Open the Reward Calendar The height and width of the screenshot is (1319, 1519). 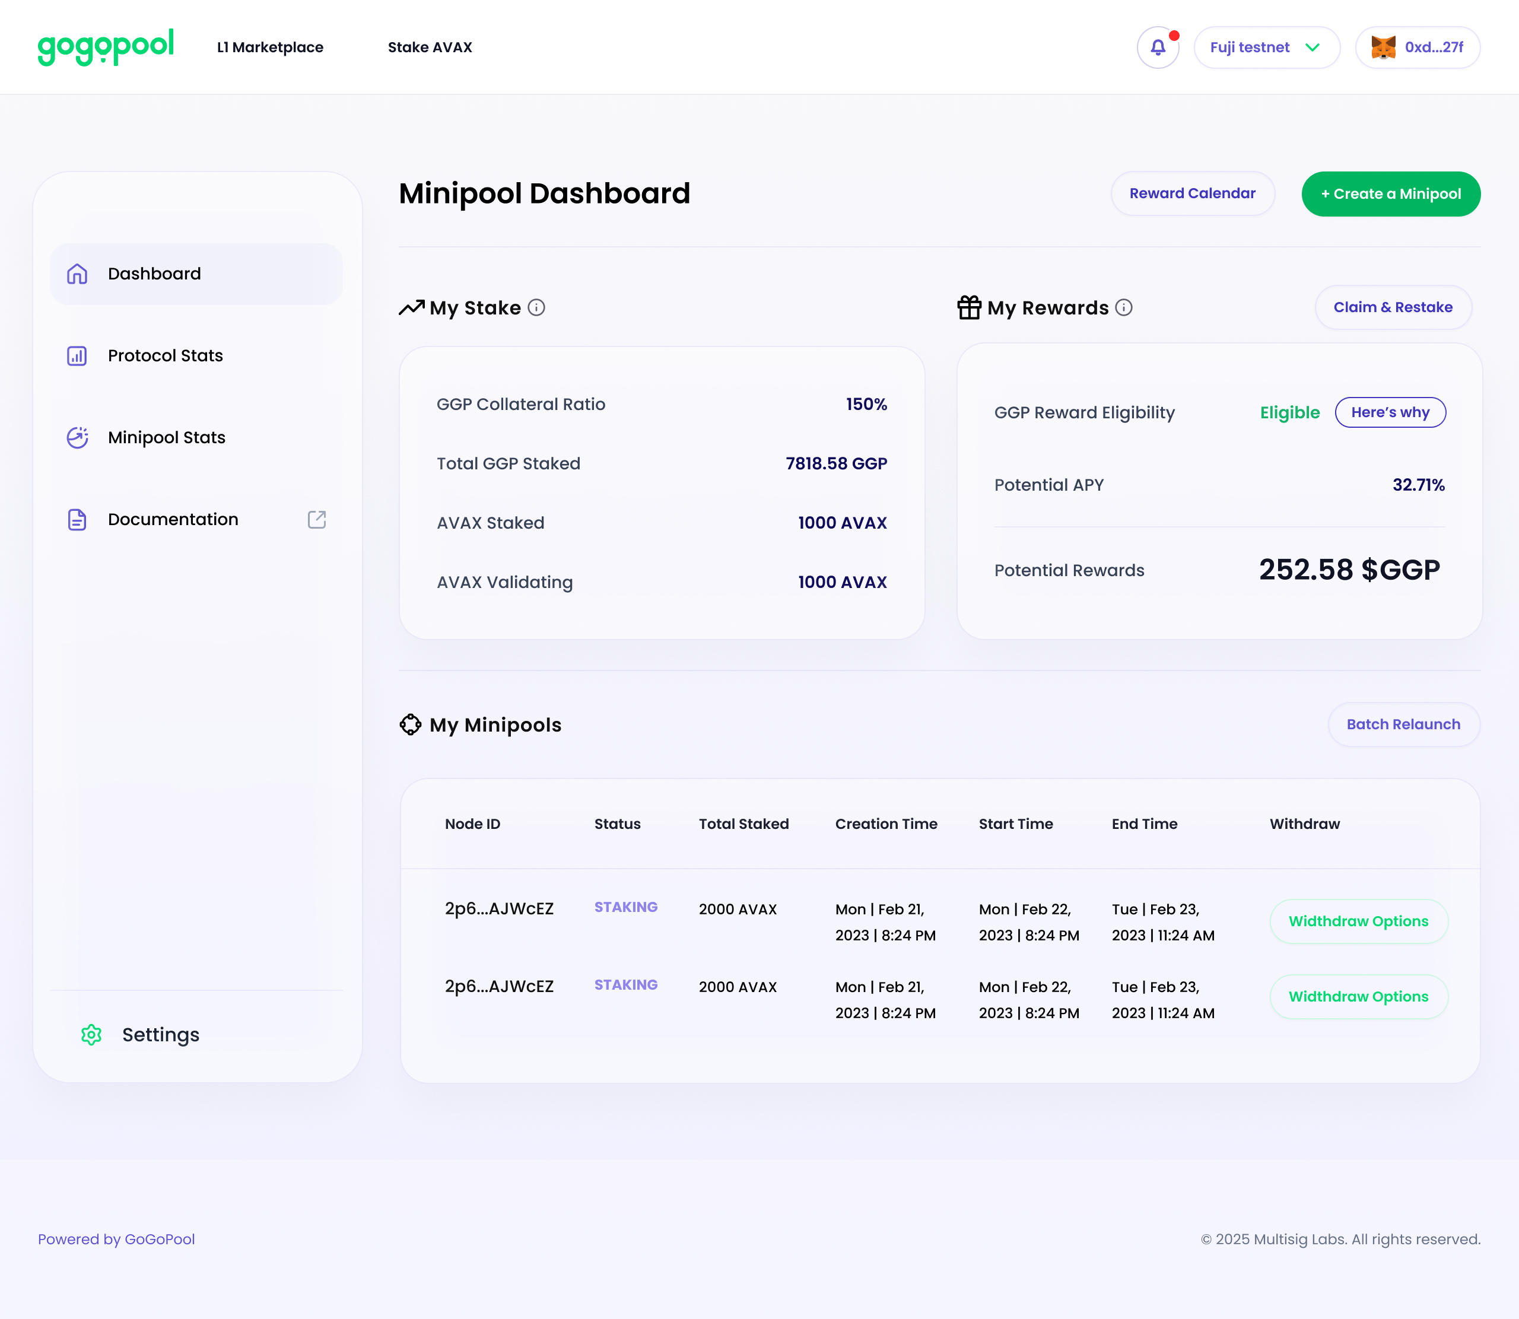pos(1192,193)
